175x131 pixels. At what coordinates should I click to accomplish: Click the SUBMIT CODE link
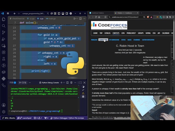[103, 40]
